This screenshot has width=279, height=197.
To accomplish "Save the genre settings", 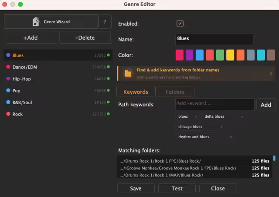I will 136,188.
